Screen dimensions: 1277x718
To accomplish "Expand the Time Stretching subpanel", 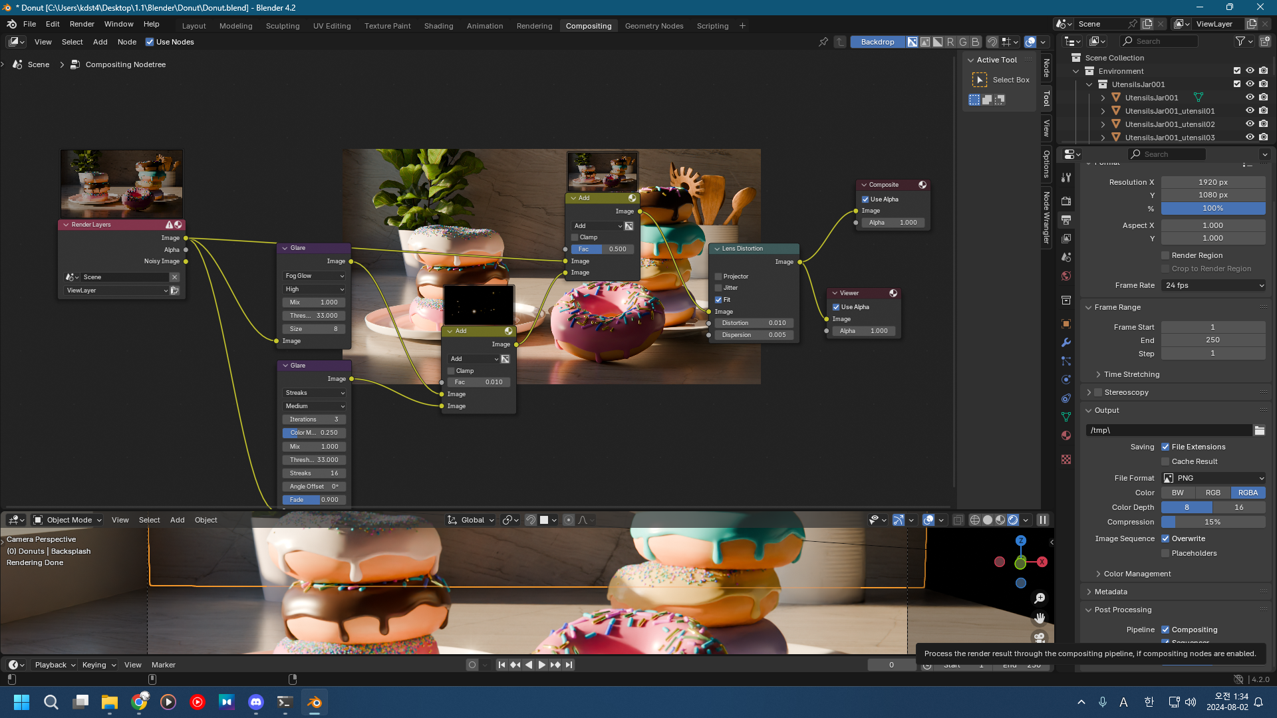I will (1131, 374).
